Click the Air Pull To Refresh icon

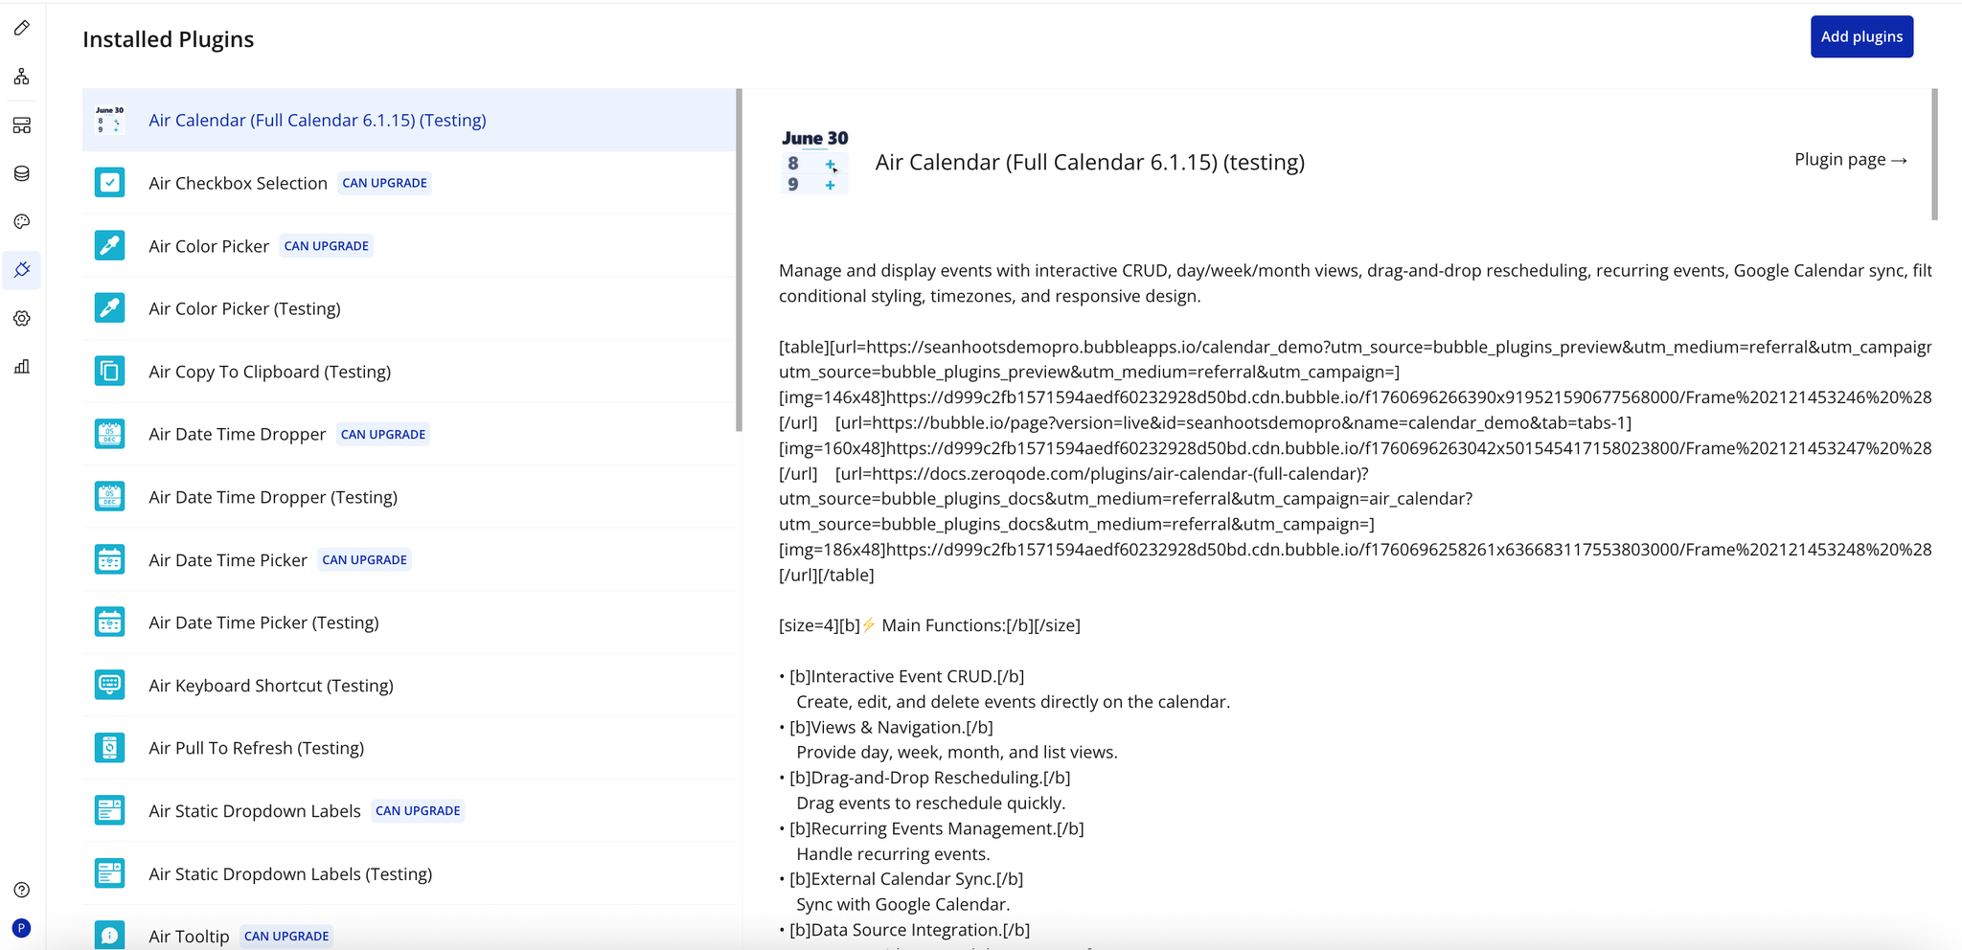pos(110,747)
